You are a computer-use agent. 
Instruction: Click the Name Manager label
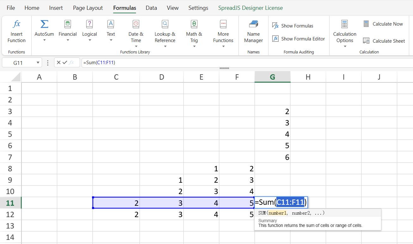click(x=254, y=37)
